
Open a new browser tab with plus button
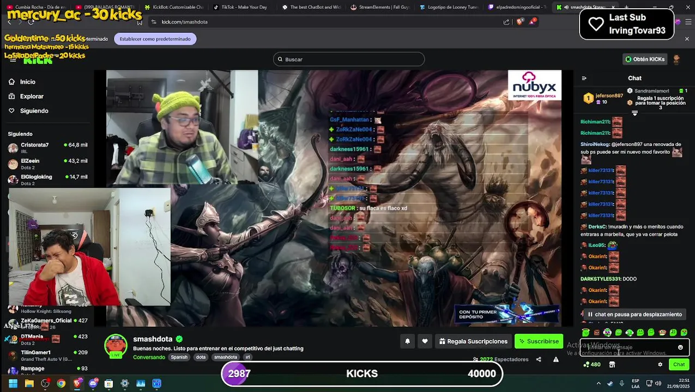pos(627,7)
